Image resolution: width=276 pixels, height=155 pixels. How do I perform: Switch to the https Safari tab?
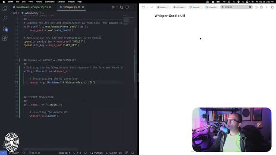pyautogui.click(x=211, y=7)
